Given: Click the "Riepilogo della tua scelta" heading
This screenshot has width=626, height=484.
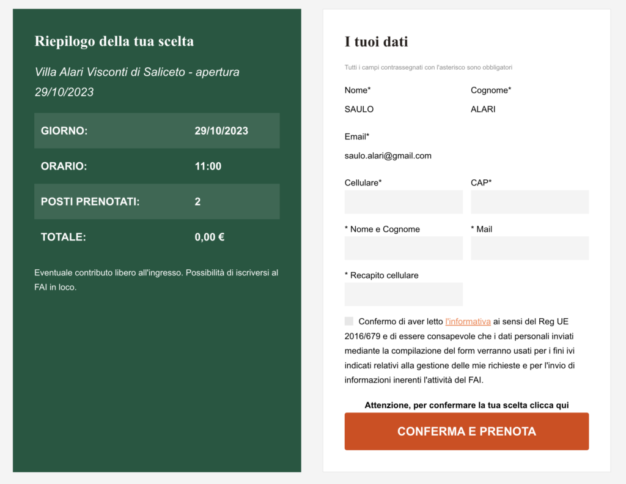Looking at the screenshot, I should [114, 42].
